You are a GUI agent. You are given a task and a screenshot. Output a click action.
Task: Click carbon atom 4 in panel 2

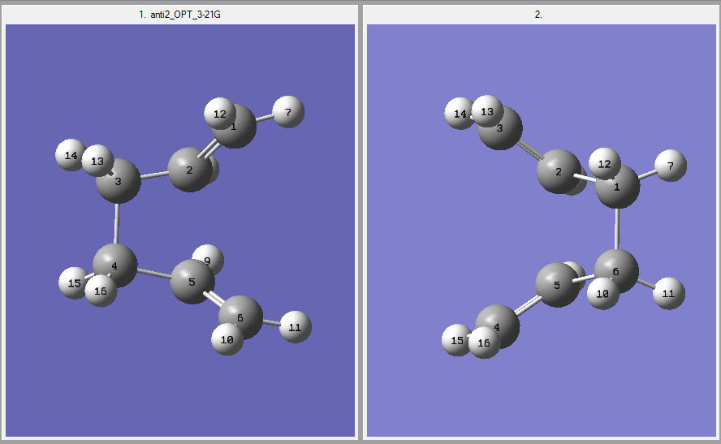tap(497, 327)
